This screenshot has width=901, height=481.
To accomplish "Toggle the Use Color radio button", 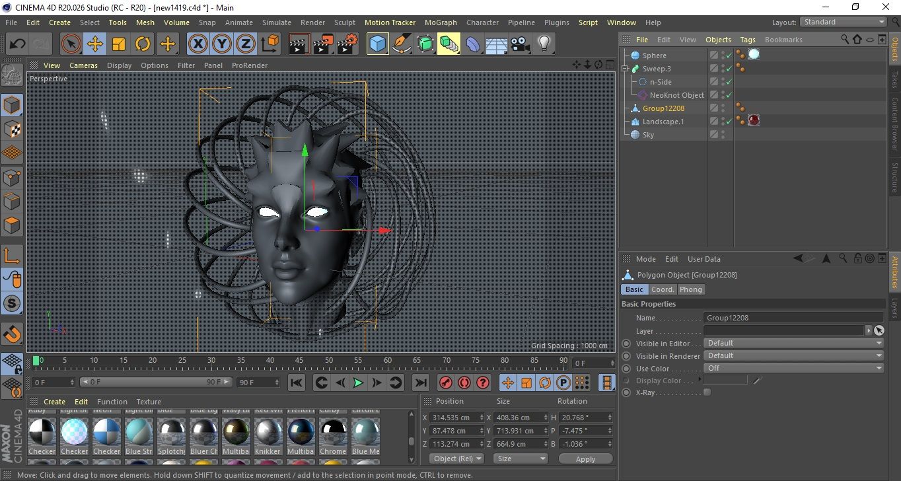I will tap(626, 369).
